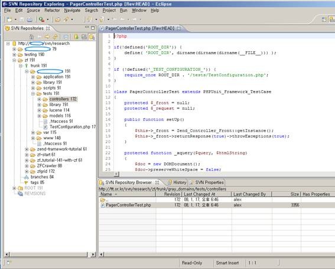Click the Collapse All icon in SVN Repositories

66,37
